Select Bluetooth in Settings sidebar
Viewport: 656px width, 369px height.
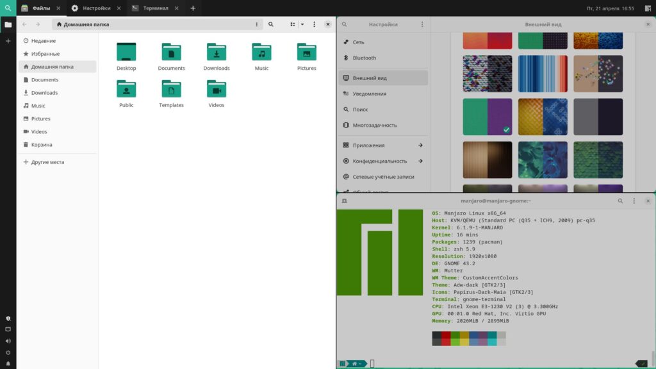(364, 58)
